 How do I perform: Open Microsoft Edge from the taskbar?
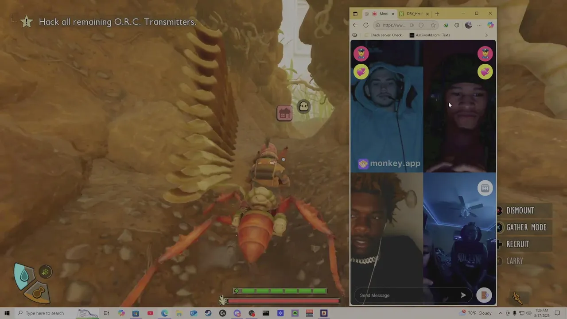[165, 313]
